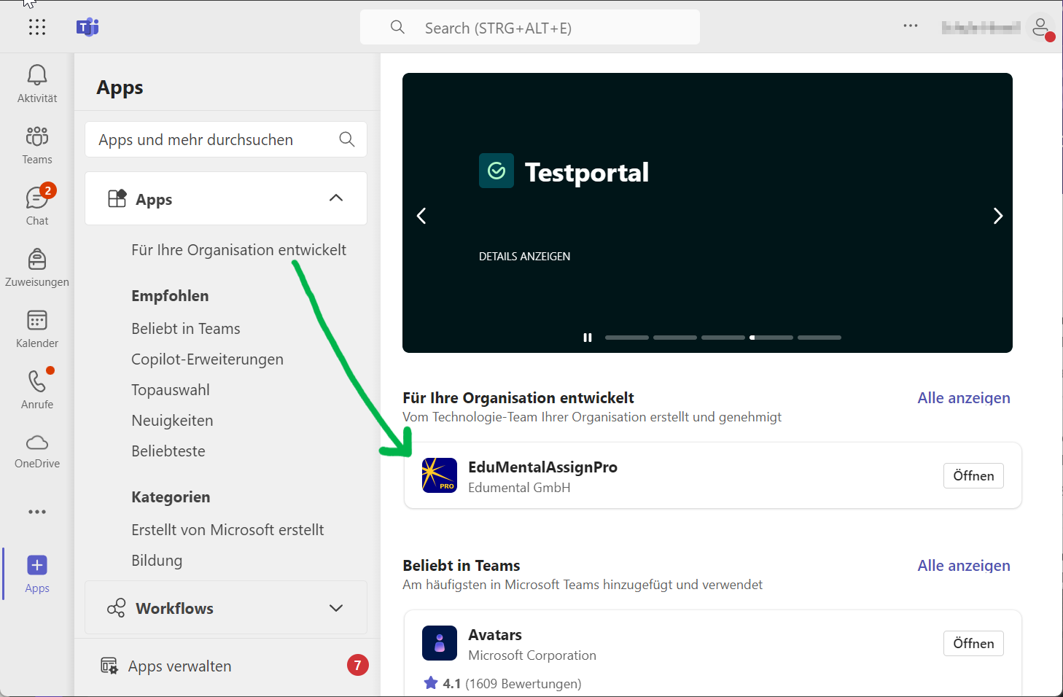
Task: Open settings and more ellipsis at top
Action: tap(911, 26)
